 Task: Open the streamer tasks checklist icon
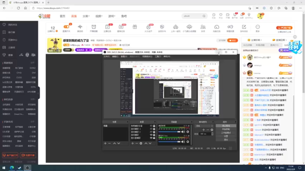[x=108, y=28]
